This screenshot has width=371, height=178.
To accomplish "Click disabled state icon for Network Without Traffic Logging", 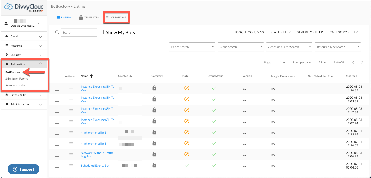I will point(187,154).
